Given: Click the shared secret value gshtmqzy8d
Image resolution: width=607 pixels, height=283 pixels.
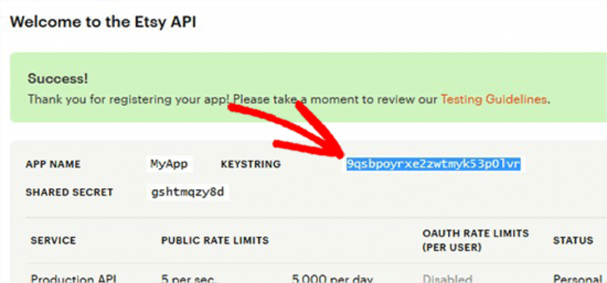Looking at the screenshot, I should coord(188,192).
